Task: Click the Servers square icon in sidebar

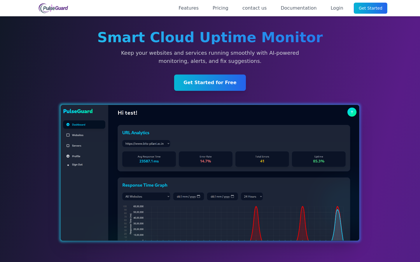Action: point(68,146)
